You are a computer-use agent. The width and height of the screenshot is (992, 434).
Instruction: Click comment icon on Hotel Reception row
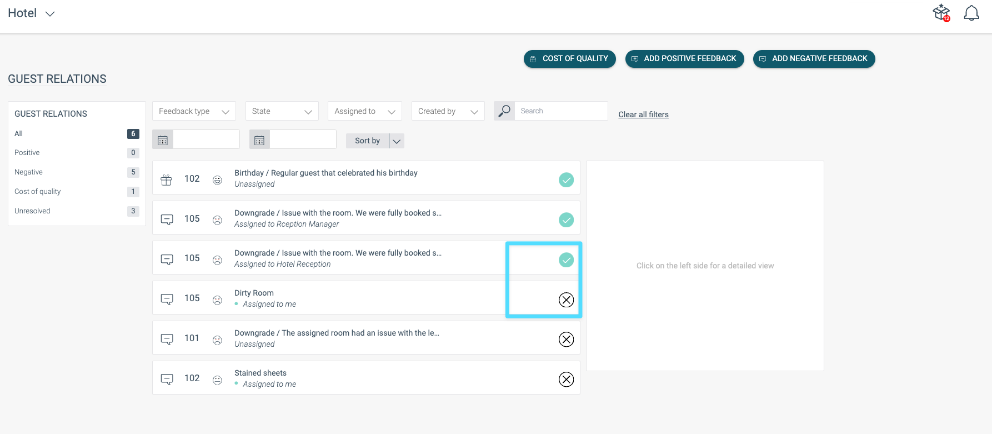click(x=167, y=260)
